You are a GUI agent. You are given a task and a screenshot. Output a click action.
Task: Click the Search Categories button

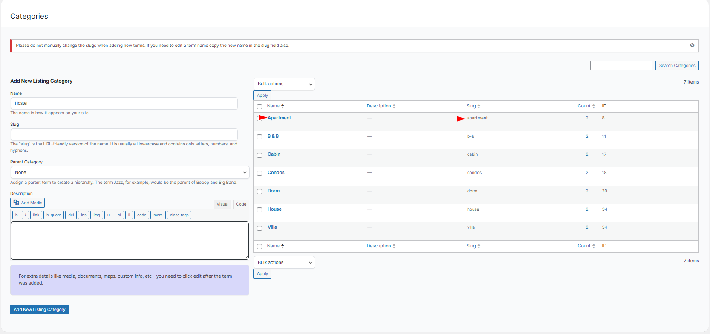(x=677, y=66)
